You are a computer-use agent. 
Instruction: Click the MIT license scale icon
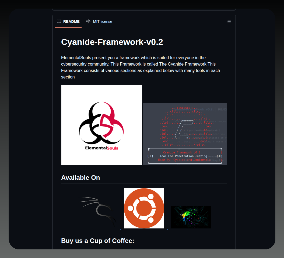tap(88, 21)
